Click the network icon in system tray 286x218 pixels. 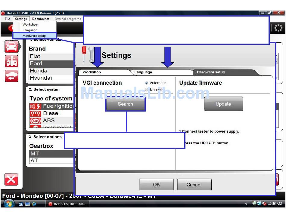[x=259, y=204]
